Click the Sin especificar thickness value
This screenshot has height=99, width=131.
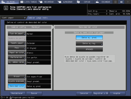39,77
